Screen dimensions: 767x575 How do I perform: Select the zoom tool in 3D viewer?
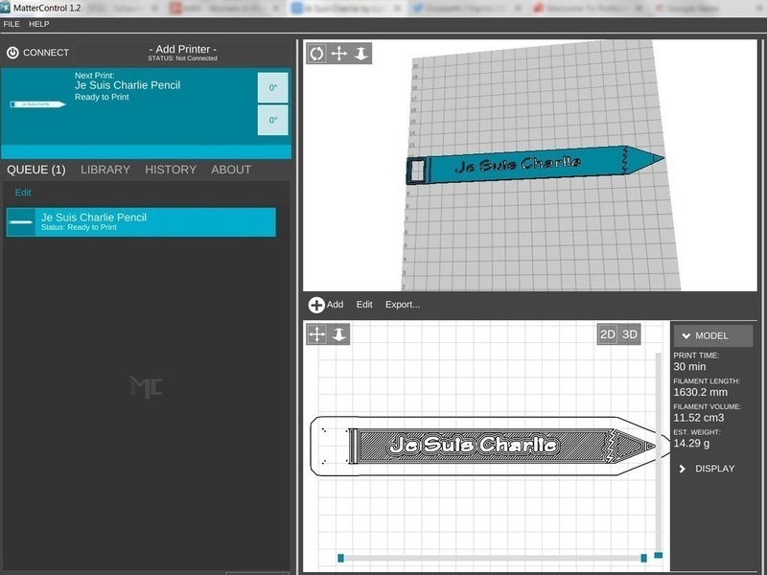[x=360, y=54]
